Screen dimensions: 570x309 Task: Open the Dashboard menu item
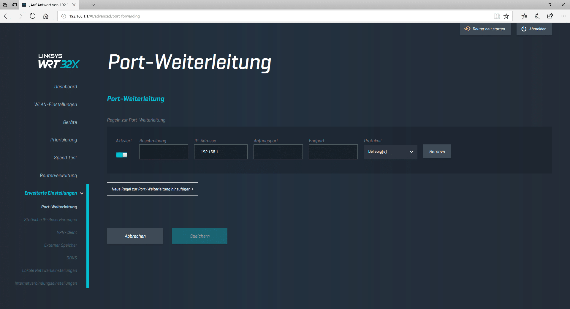(x=66, y=87)
